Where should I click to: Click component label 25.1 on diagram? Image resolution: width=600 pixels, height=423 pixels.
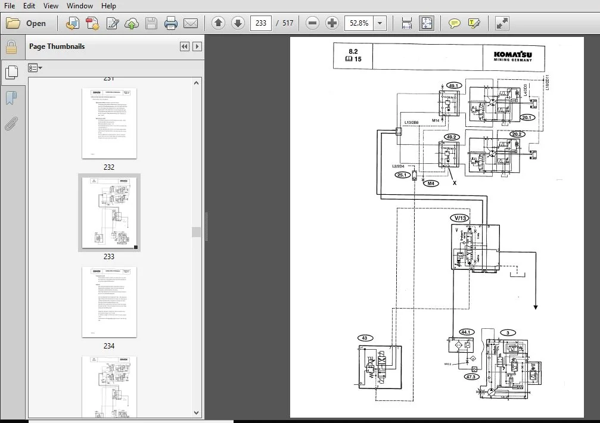coord(402,175)
